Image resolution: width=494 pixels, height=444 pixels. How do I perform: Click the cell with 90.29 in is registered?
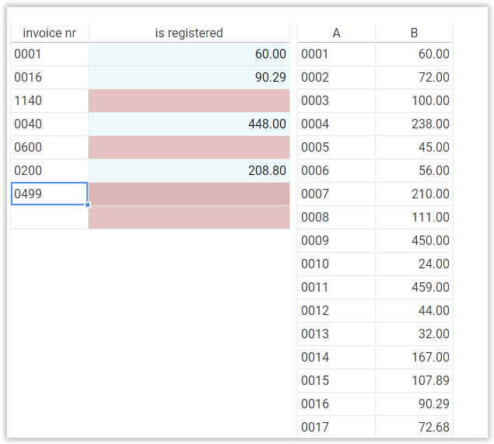[x=189, y=77]
